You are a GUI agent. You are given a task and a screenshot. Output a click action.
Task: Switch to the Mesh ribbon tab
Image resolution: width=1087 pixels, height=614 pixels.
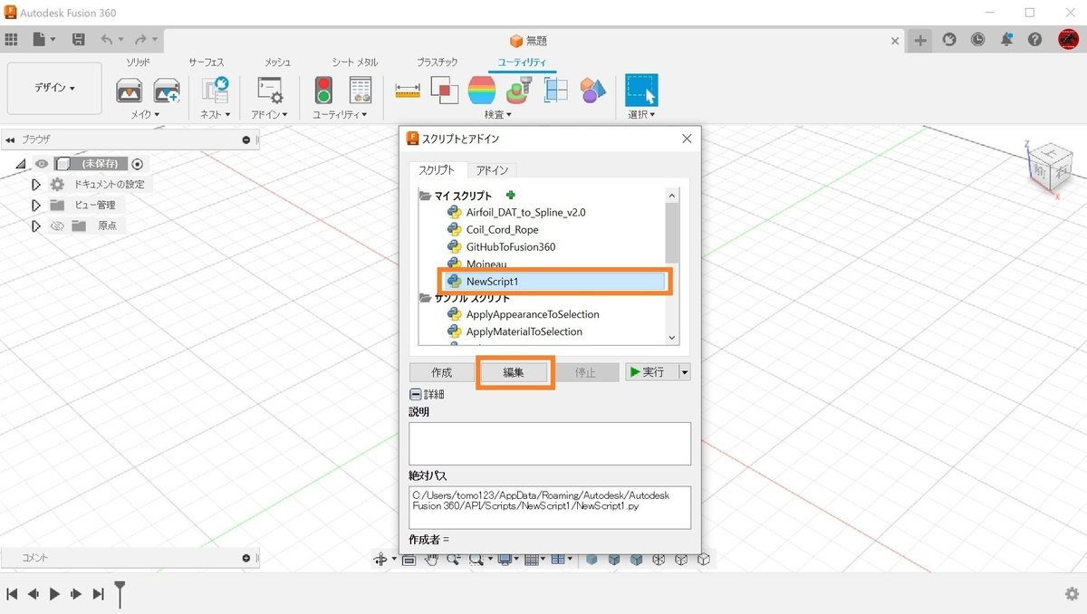point(277,62)
